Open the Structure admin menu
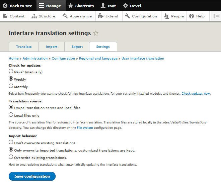The image size is (221, 184). 45,16
